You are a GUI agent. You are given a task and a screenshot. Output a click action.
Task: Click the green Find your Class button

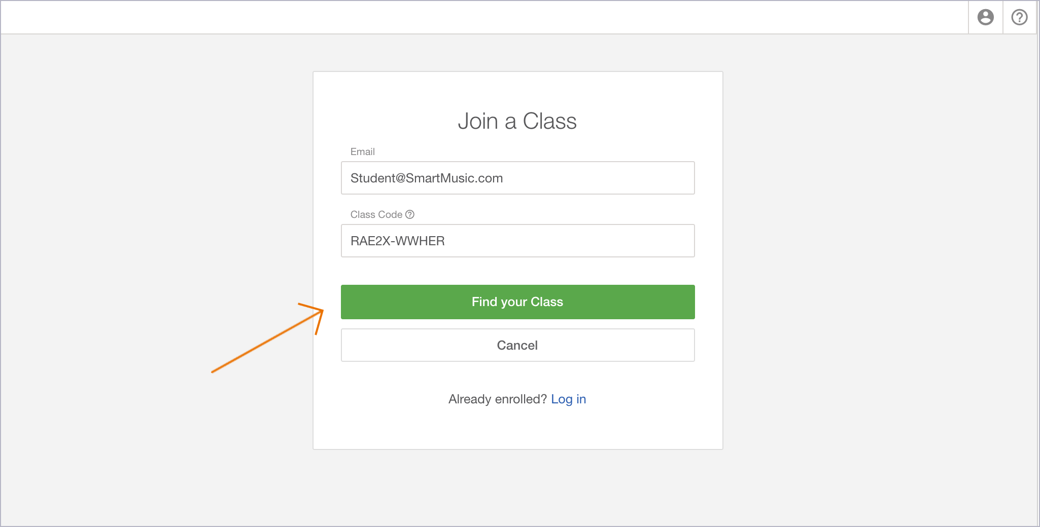(517, 302)
